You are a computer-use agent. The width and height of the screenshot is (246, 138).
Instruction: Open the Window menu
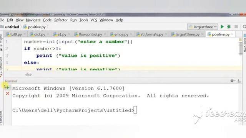click(x=106, y=20)
